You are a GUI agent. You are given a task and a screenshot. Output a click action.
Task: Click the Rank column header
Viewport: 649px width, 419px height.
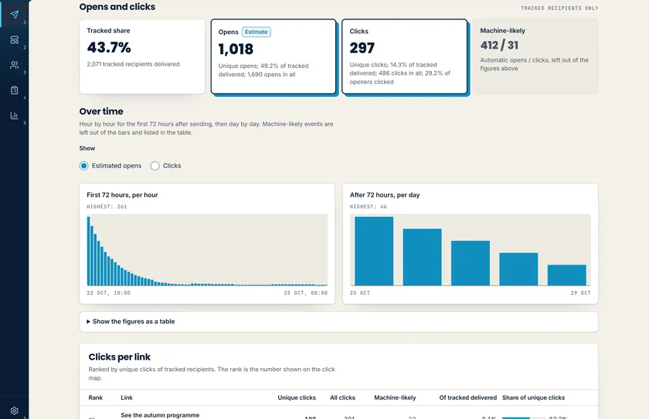point(96,397)
